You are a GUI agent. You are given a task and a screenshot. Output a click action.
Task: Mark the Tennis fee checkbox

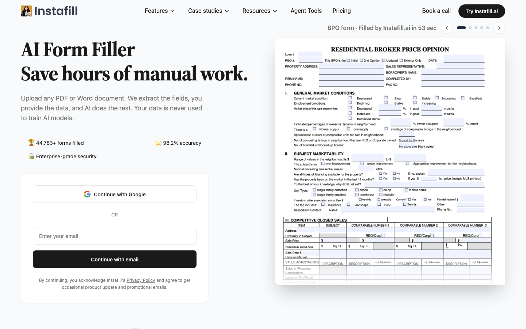click(405, 204)
